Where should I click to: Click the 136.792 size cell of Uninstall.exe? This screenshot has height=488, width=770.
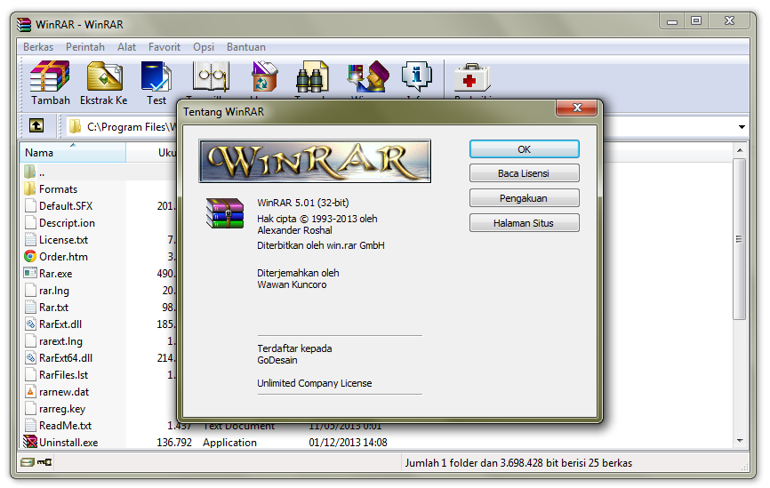click(174, 443)
